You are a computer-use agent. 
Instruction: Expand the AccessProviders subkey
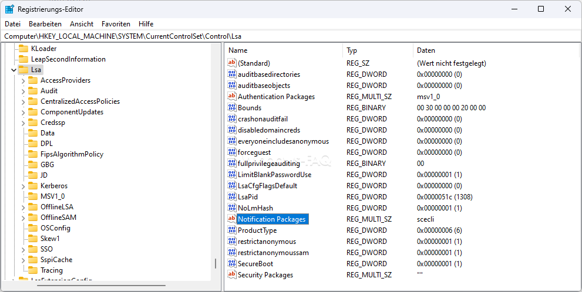point(23,80)
